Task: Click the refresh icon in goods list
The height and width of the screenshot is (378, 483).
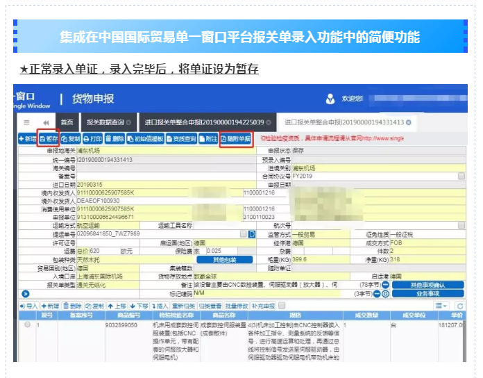Action: click(x=460, y=306)
